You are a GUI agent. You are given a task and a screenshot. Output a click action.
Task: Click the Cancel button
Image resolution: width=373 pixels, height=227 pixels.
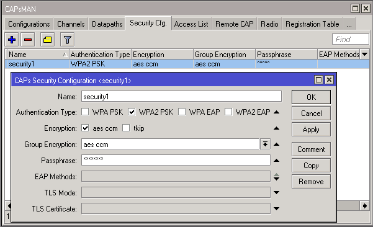[311, 113]
